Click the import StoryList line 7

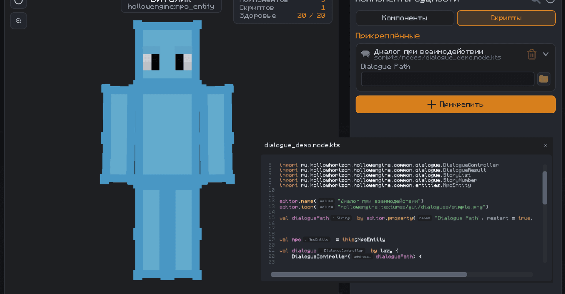tap(375, 175)
